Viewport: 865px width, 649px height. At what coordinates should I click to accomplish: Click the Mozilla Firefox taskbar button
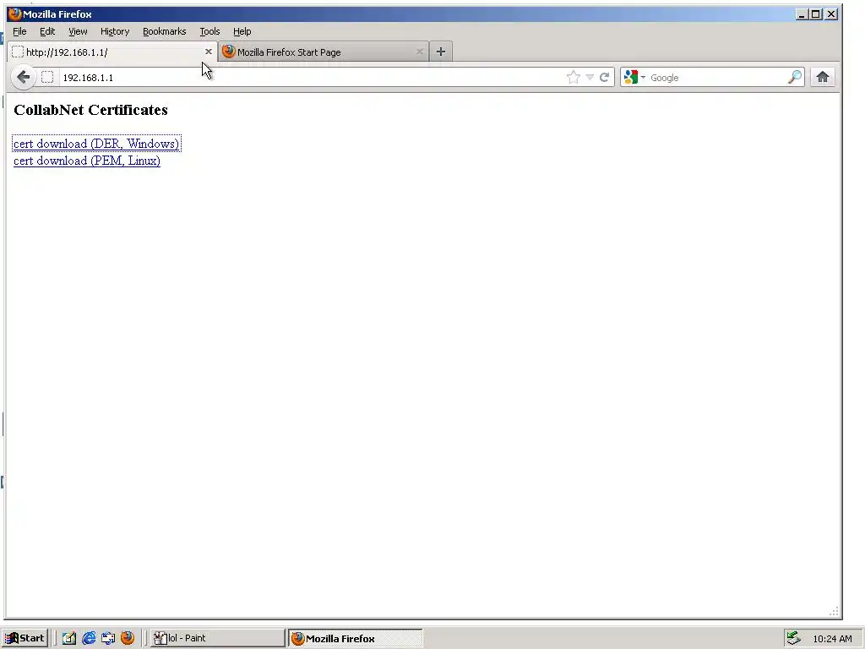point(356,639)
